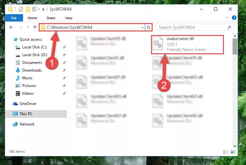
Task: Expand the ribbon with the chevron
Action: (227, 18)
